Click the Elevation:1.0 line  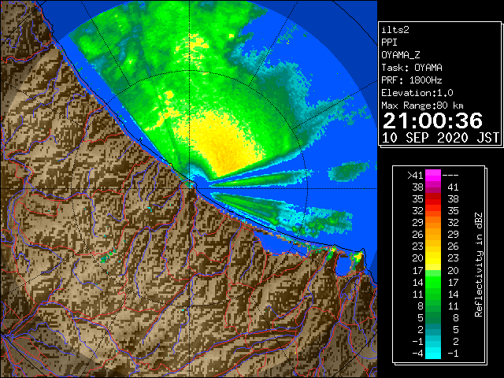click(417, 93)
